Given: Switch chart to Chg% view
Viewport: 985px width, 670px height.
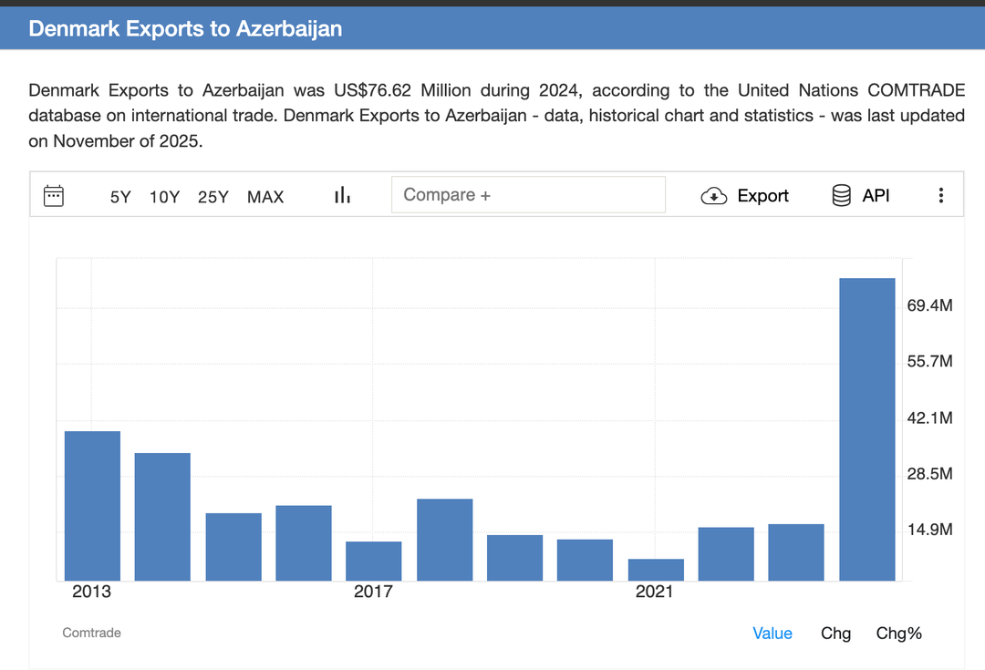Looking at the screenshot, I should (x=899, y=633).
